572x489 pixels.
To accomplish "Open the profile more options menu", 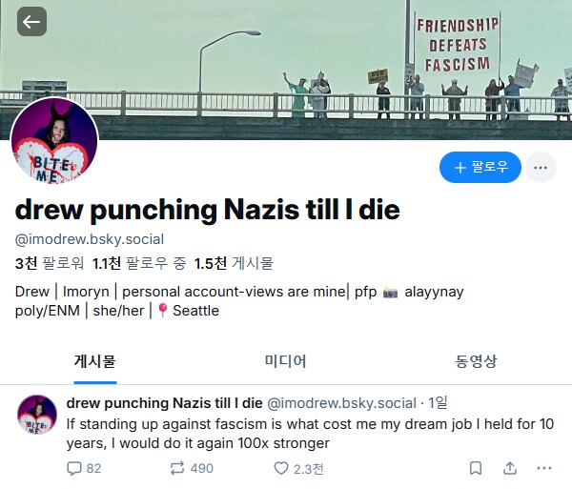I will tap(540, 168).
